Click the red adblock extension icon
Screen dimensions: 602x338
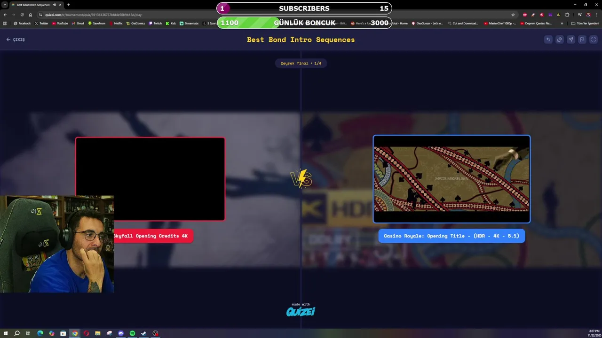tap(525, 15)
